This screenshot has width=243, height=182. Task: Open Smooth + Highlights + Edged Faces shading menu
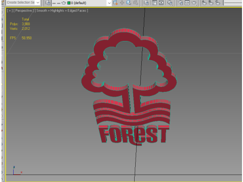pos(61,11)
